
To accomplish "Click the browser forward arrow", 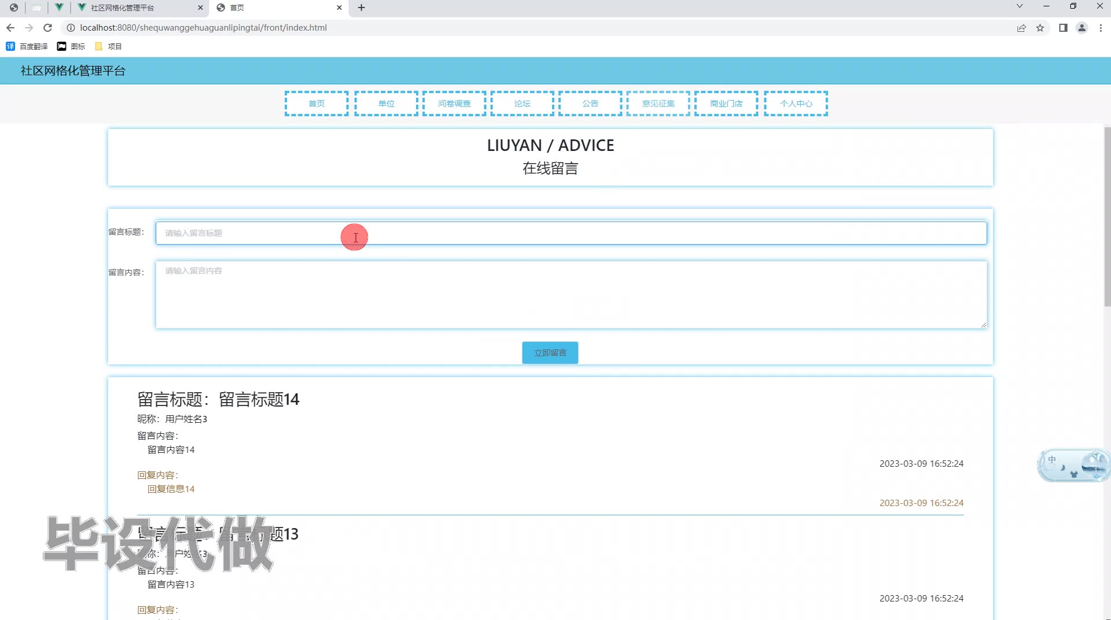I will click(x=29, y=28).
